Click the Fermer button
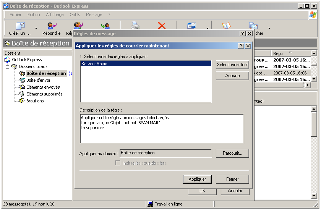 click(x=232, y=179)
